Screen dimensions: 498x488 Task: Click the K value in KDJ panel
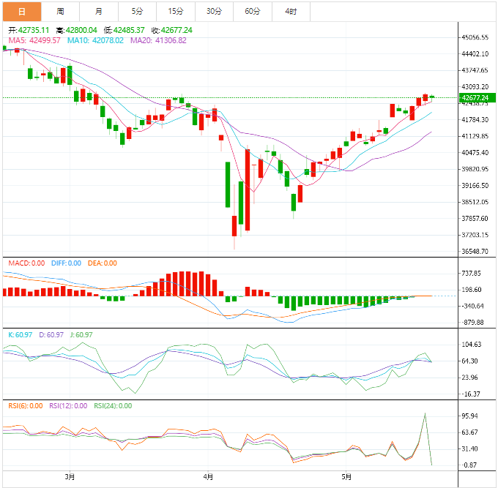click(21, 335)
